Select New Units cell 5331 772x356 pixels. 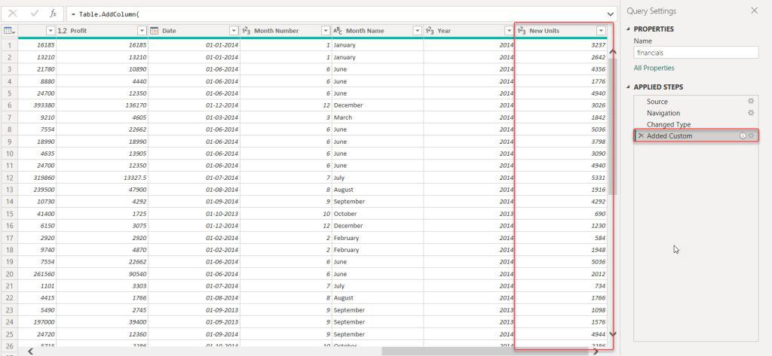click(x=561, y=178)
